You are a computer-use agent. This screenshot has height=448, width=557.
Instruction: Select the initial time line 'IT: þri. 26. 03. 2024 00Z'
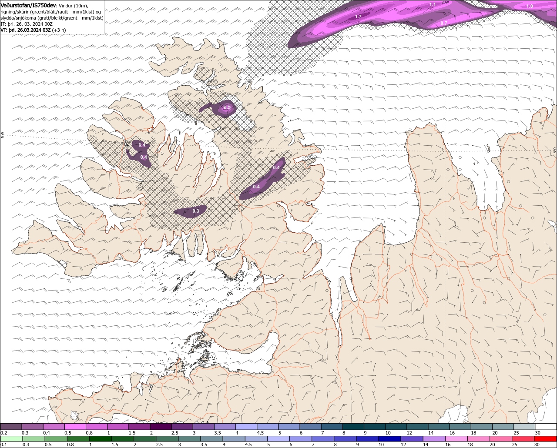tap(27, 24)
